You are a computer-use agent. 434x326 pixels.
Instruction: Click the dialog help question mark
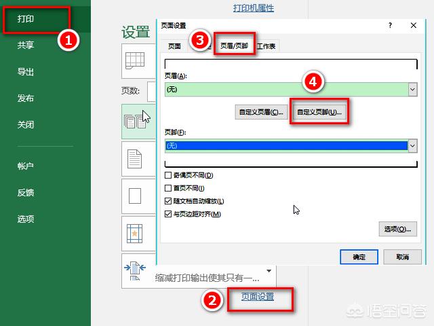coord(391,26)
